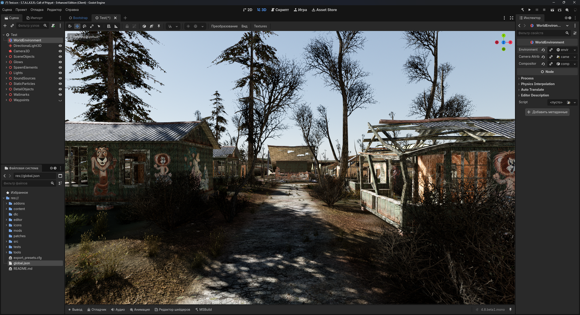Select the Move mode tool
Viewport: 580px width, 315px height.
(x=77, y=26)
